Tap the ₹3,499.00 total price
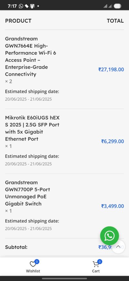Image resolution: width=129 pixels, height=281 pixels. [113, 206]
